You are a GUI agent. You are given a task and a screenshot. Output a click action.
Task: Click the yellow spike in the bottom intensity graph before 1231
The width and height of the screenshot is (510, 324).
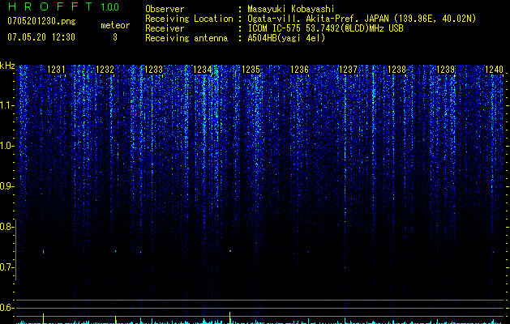pyautogui.click(x=43, y=318)
